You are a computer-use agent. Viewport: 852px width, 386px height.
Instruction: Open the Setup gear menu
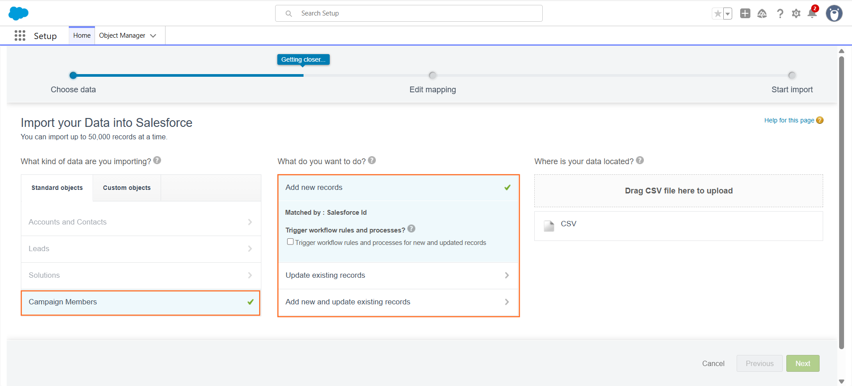coord(796,13)
